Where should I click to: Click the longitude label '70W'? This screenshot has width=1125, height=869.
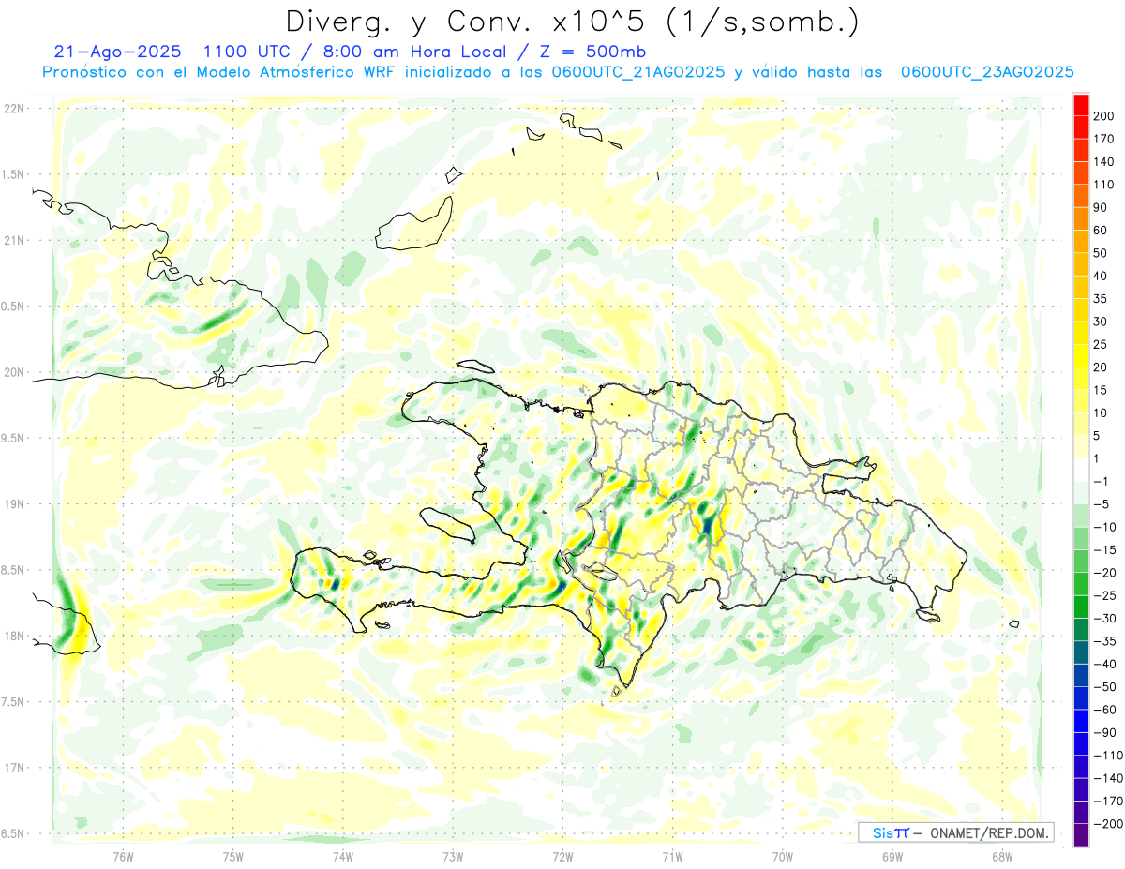(783, 858)
